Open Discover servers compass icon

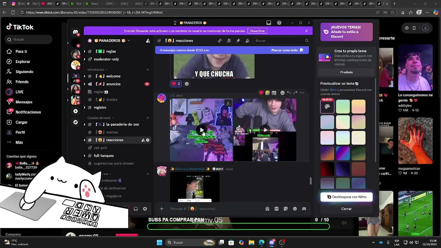75,122
